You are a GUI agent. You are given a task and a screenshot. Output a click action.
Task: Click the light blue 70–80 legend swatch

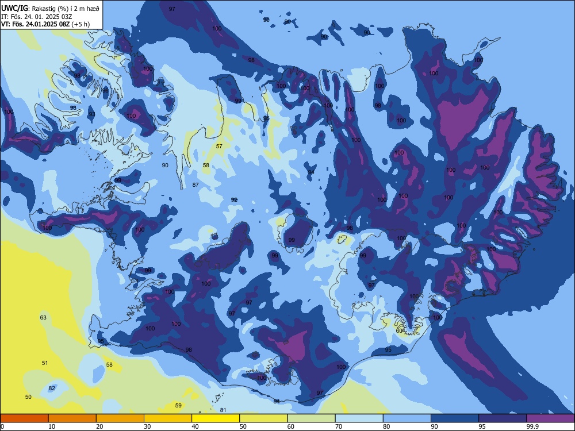pyautogui.click(x=359, y=418)
